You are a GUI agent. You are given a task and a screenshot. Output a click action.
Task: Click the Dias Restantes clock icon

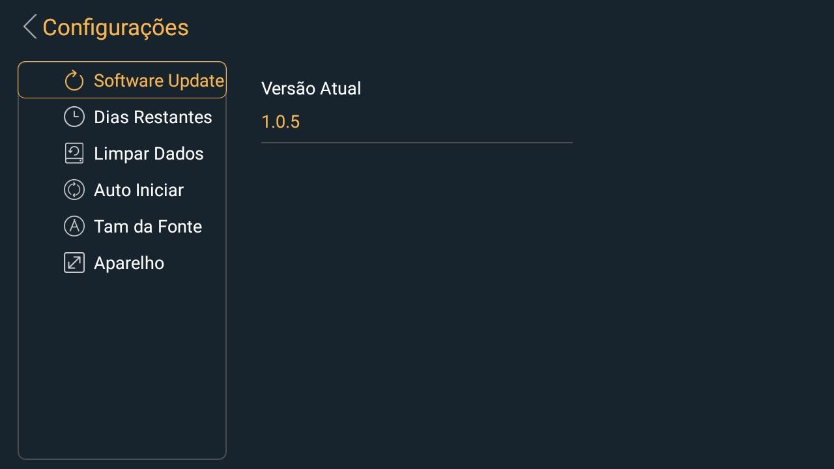click(x=74, y=117)
